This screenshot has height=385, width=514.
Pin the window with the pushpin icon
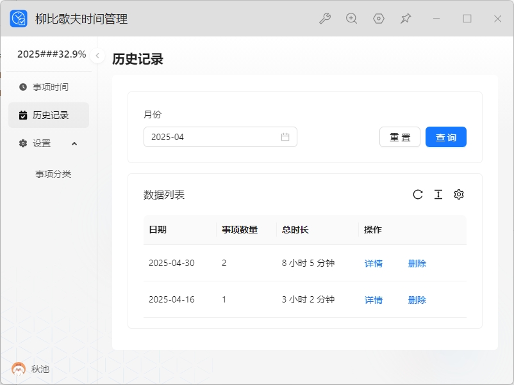[406, 19]
